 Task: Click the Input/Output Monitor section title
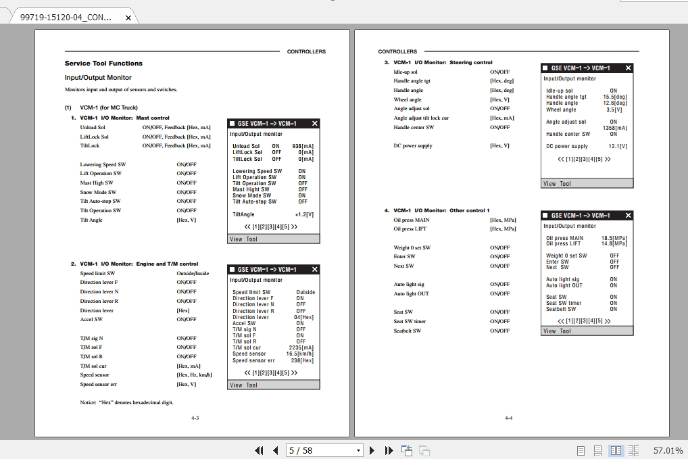pyautogui.click(x=97, y=76)
